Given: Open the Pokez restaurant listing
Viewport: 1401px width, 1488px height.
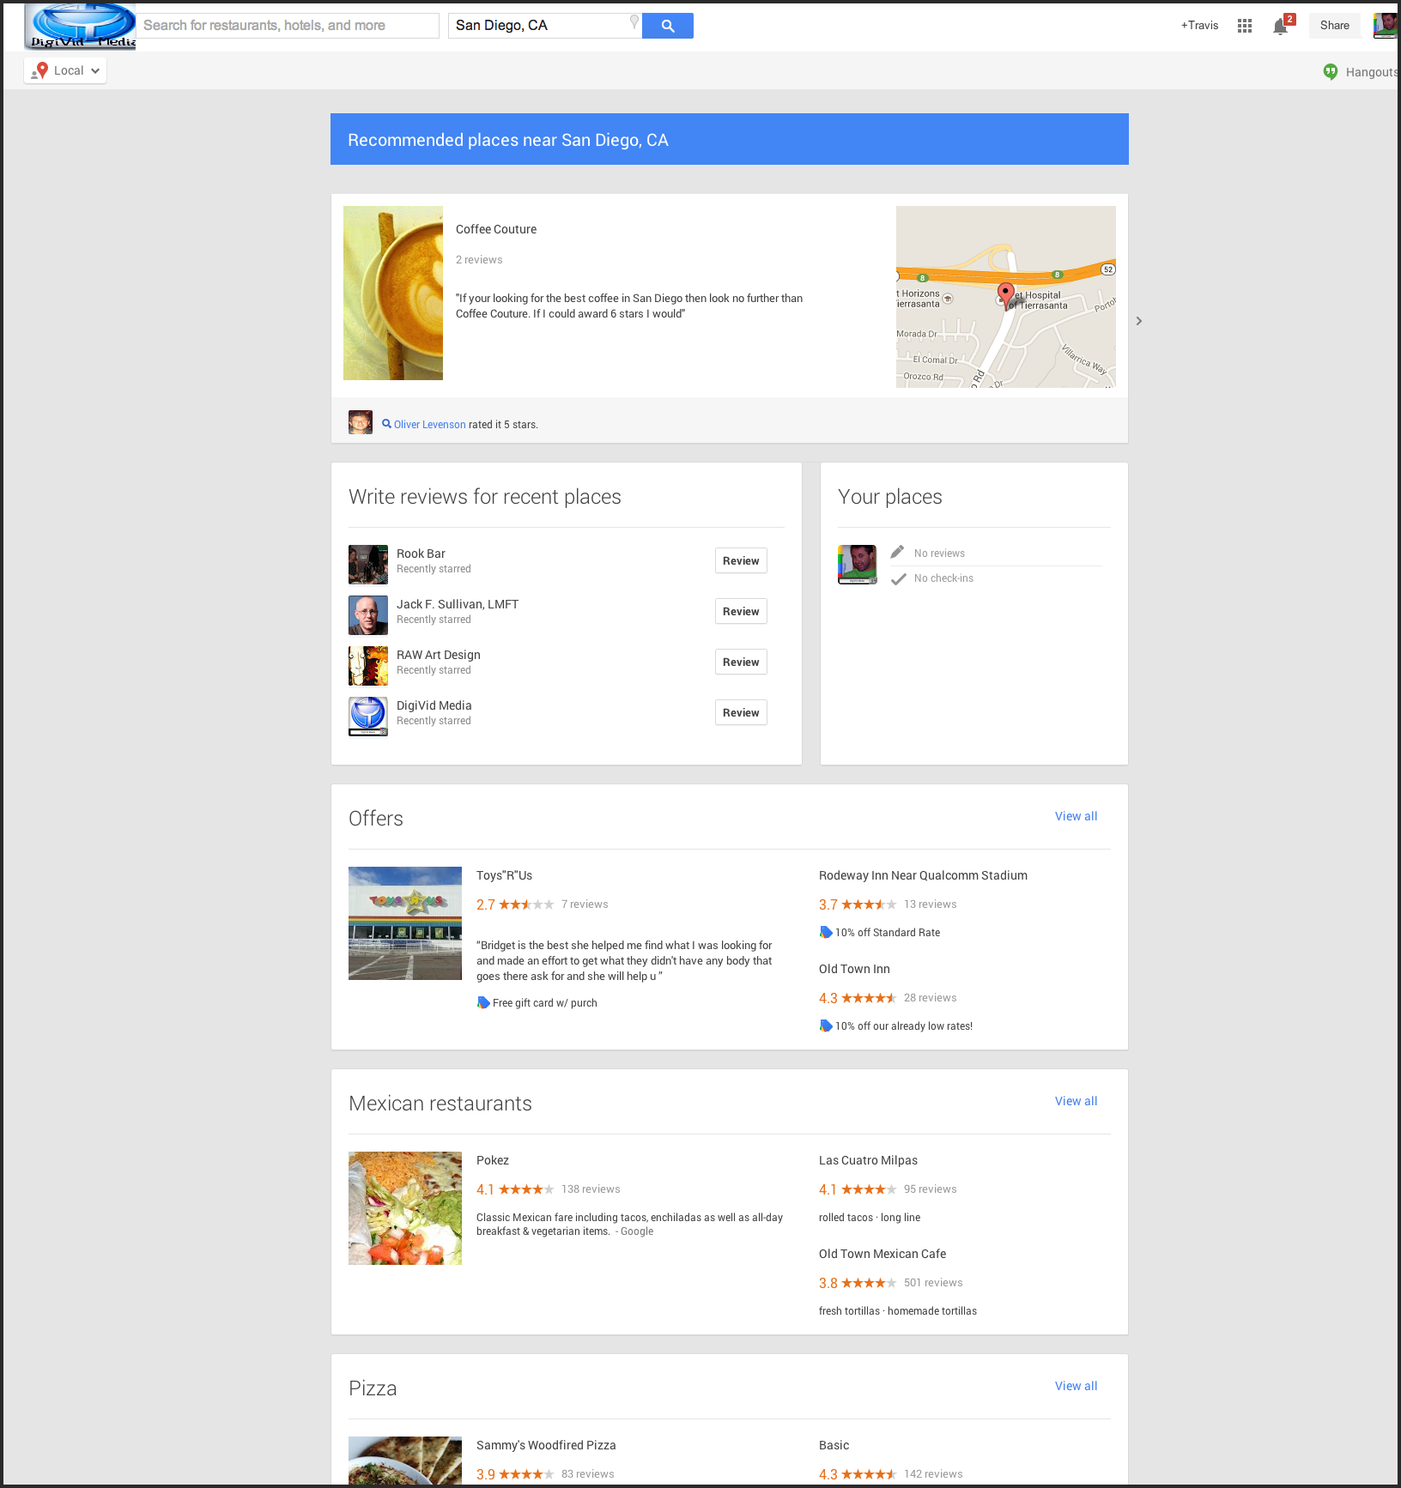Looking at the screenshot, I should [x=493, y=1160].
